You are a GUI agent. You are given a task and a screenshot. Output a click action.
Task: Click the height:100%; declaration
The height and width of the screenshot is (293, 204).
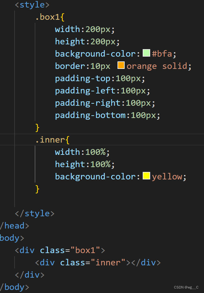85,164
